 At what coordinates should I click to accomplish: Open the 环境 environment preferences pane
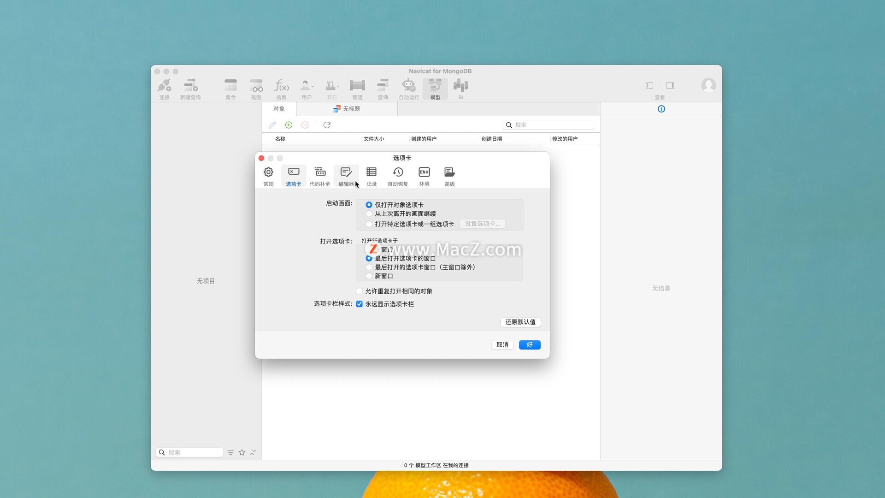424,177
